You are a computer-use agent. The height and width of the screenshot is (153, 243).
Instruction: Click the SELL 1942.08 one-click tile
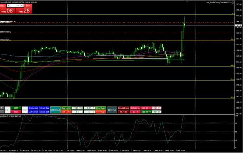pos(7,11)
